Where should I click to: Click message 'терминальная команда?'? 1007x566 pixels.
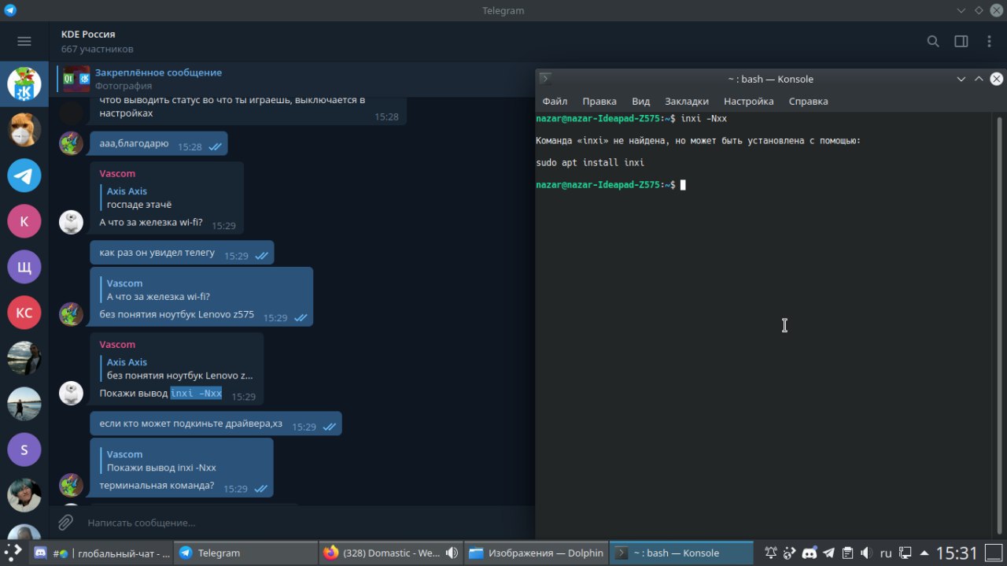[x=157, y=485]
